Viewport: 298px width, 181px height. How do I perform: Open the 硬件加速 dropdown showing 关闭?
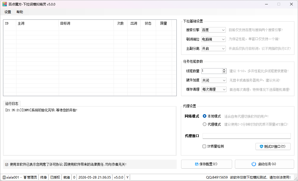(214, 80)
